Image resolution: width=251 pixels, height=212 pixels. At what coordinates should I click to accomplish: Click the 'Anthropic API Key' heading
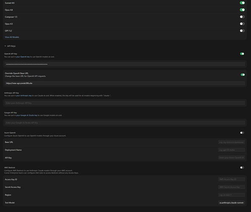coord(11,93)
